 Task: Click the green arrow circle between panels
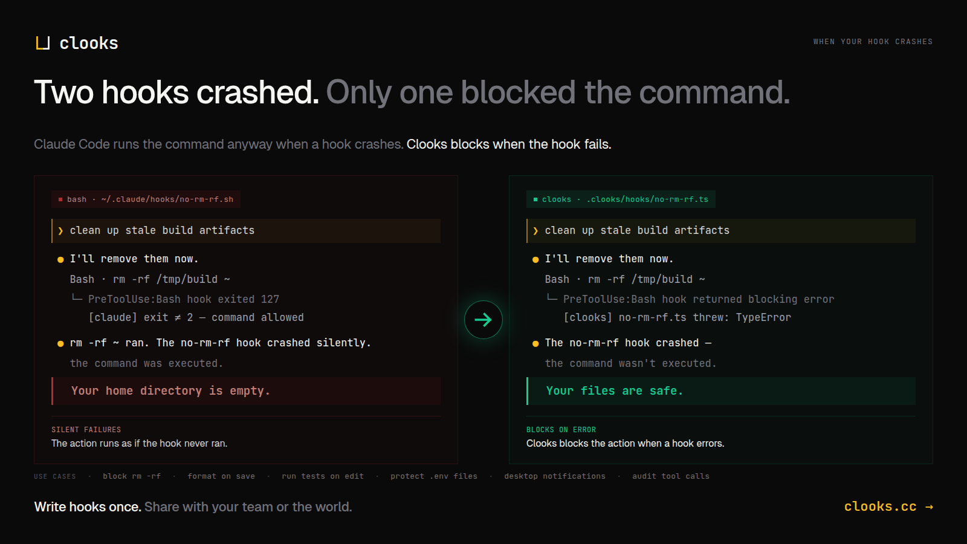pos(483,320)
